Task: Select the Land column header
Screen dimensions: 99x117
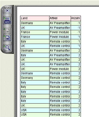Action: click(x=35, y=18)
